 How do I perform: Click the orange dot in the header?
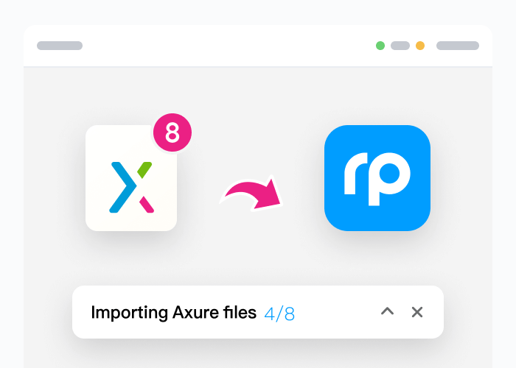pos(420,46)
